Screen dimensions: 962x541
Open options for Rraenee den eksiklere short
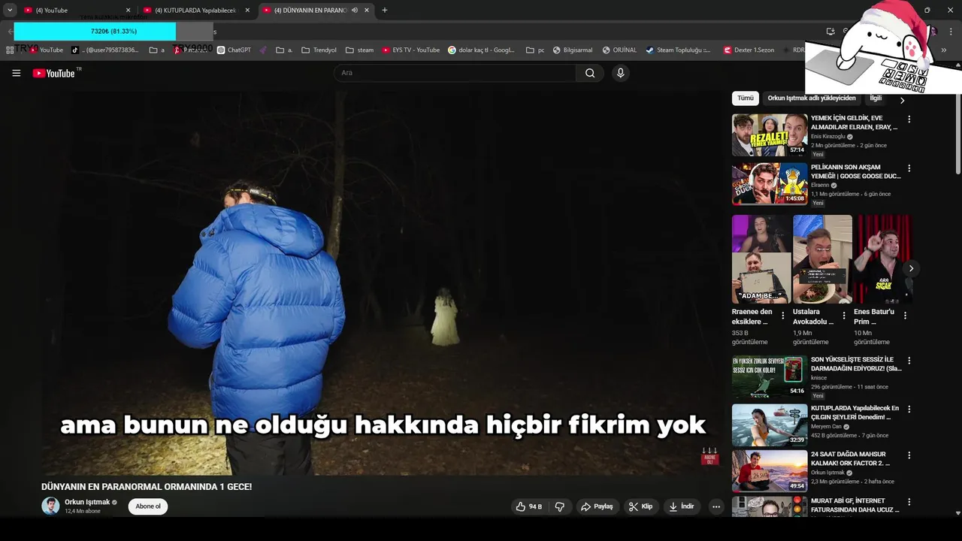(783, 316)
